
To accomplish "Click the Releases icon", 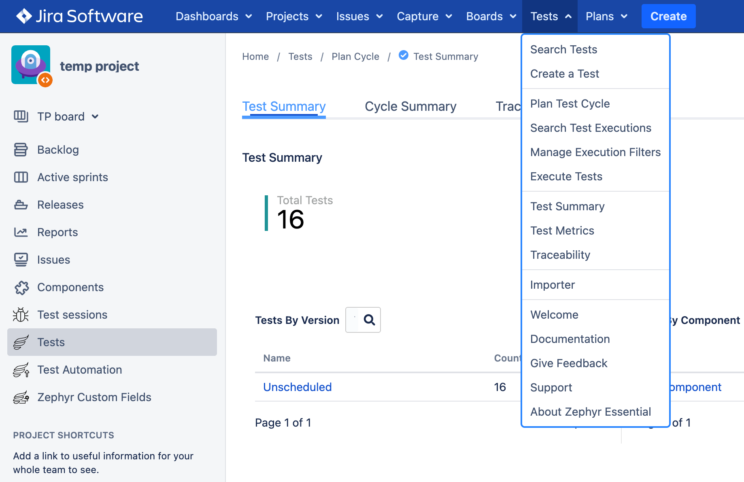I will click(x=21, y=204).
